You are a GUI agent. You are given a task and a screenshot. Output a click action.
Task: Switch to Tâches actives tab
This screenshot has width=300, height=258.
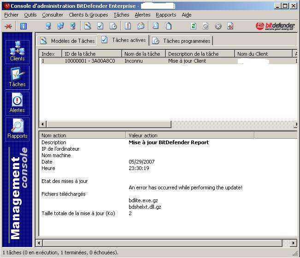tap(123, 40)
